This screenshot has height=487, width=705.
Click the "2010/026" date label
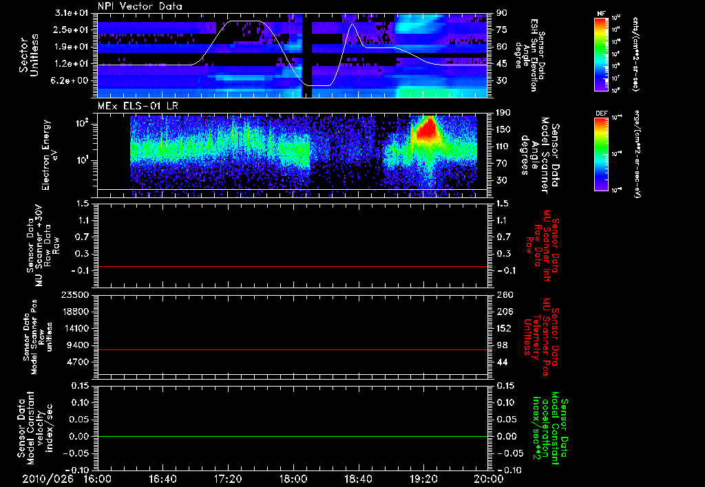48,479
